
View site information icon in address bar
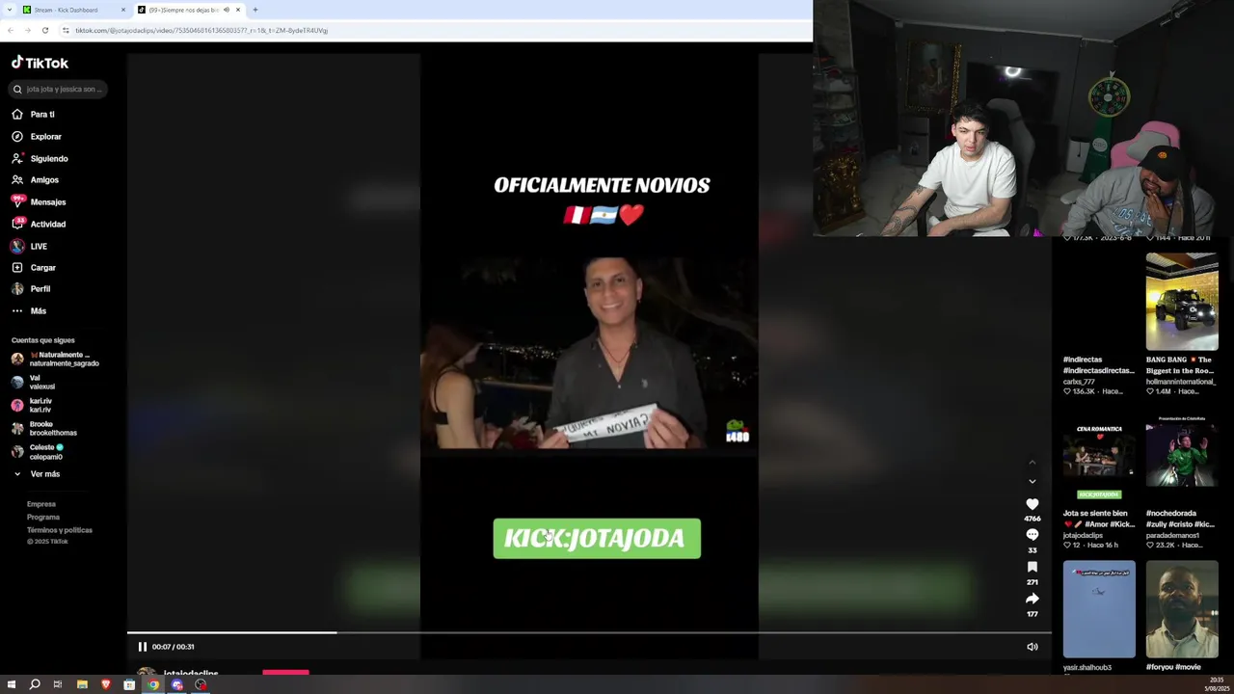(x=66, y=30)
